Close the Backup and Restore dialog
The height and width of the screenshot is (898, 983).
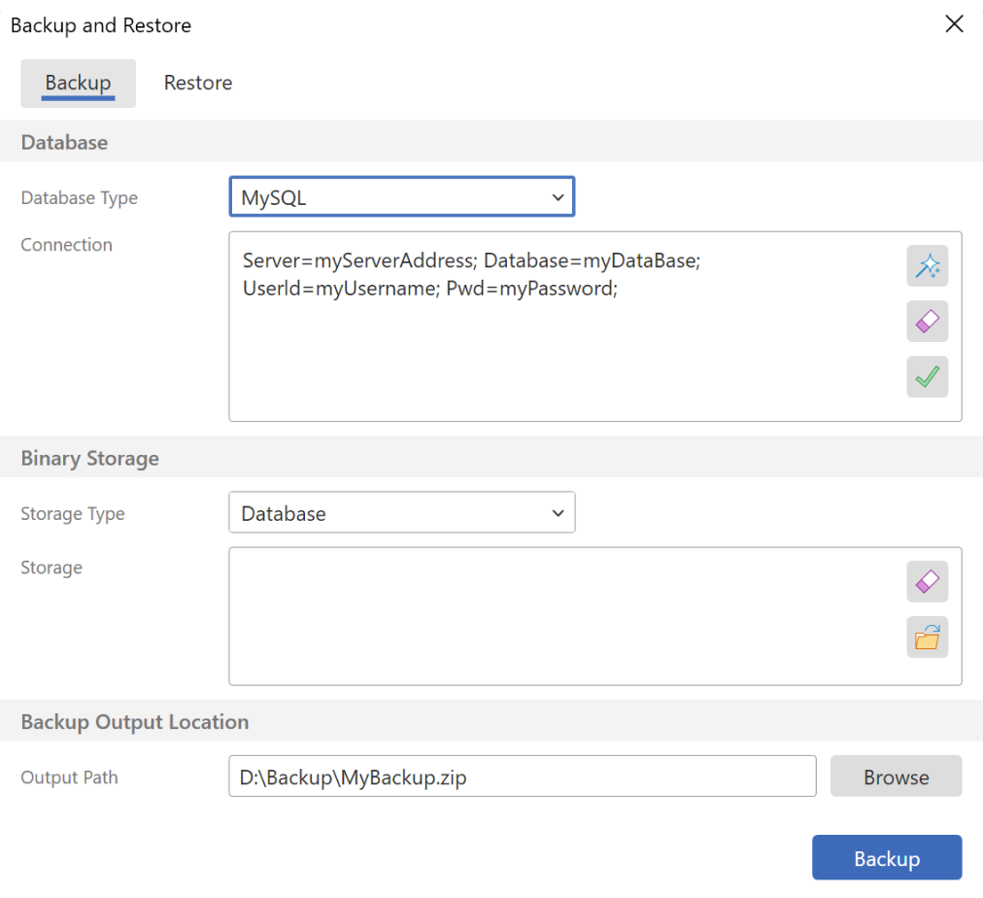[x=954, y=24]
